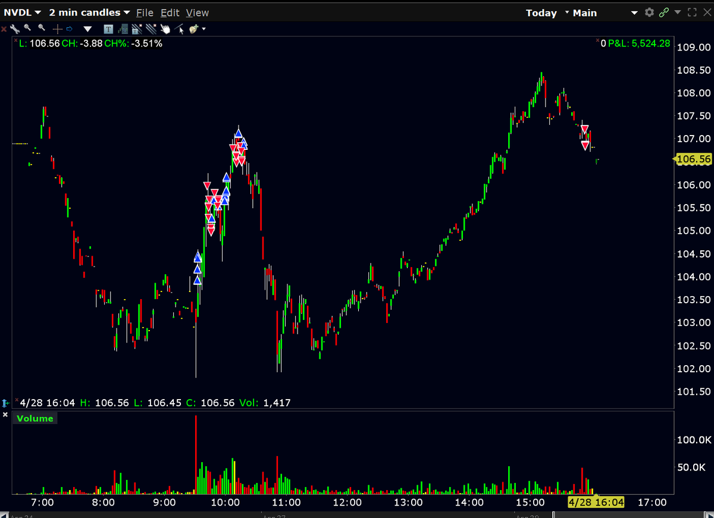
Task: Open chart configuration wrench icon
Action: click(14, 29)
